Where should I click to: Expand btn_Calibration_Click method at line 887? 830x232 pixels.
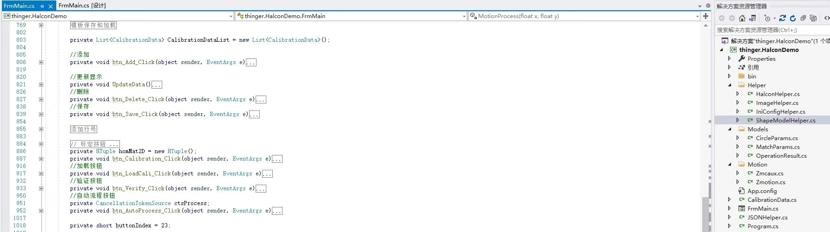41,159
